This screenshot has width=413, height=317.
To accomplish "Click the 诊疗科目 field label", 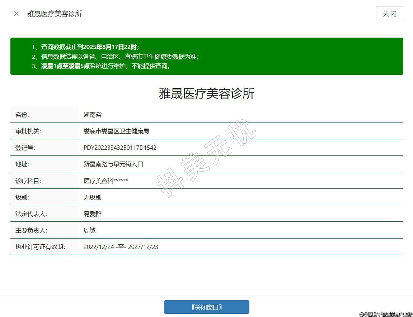I will [28, 181].
